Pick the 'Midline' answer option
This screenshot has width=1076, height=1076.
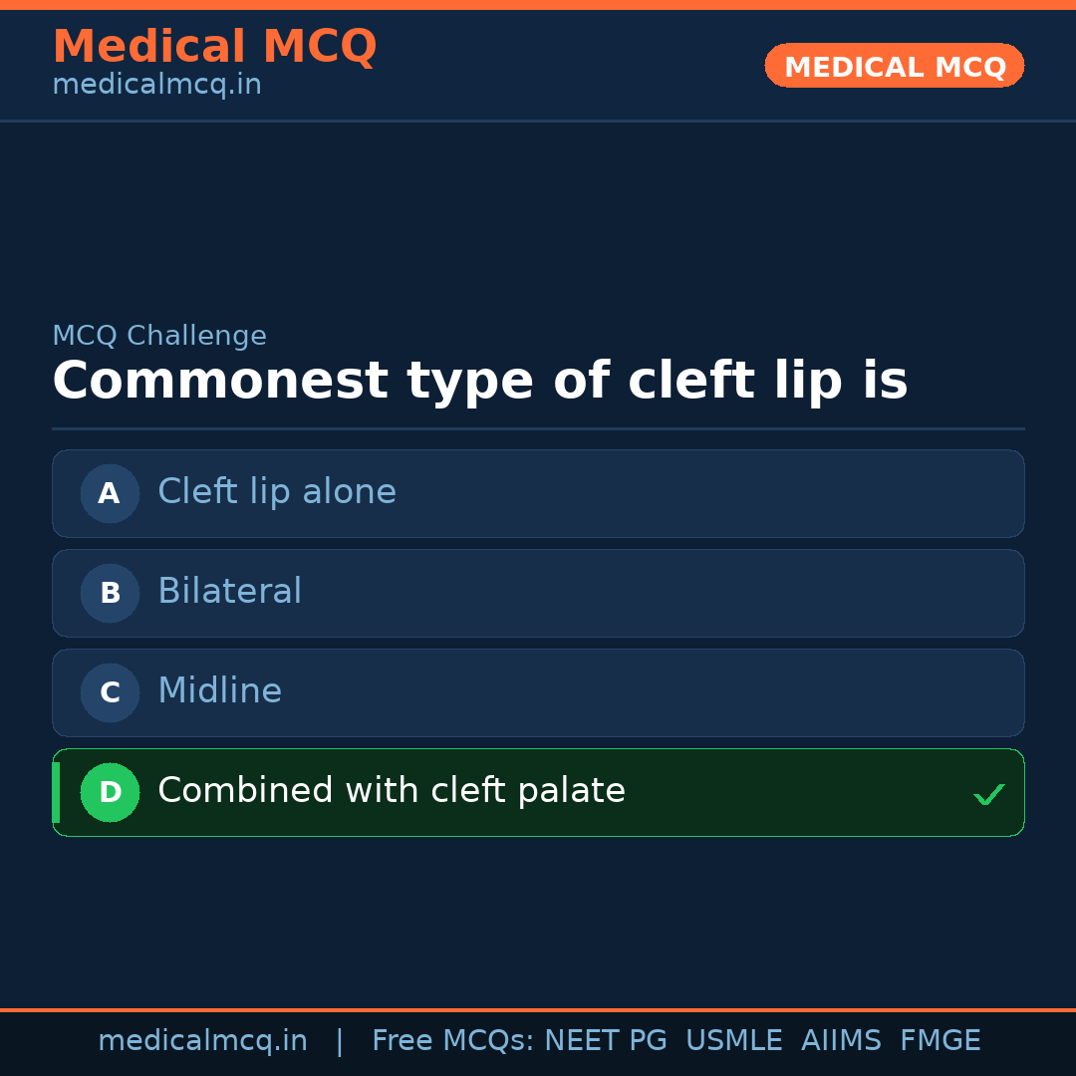pos(220,691)
